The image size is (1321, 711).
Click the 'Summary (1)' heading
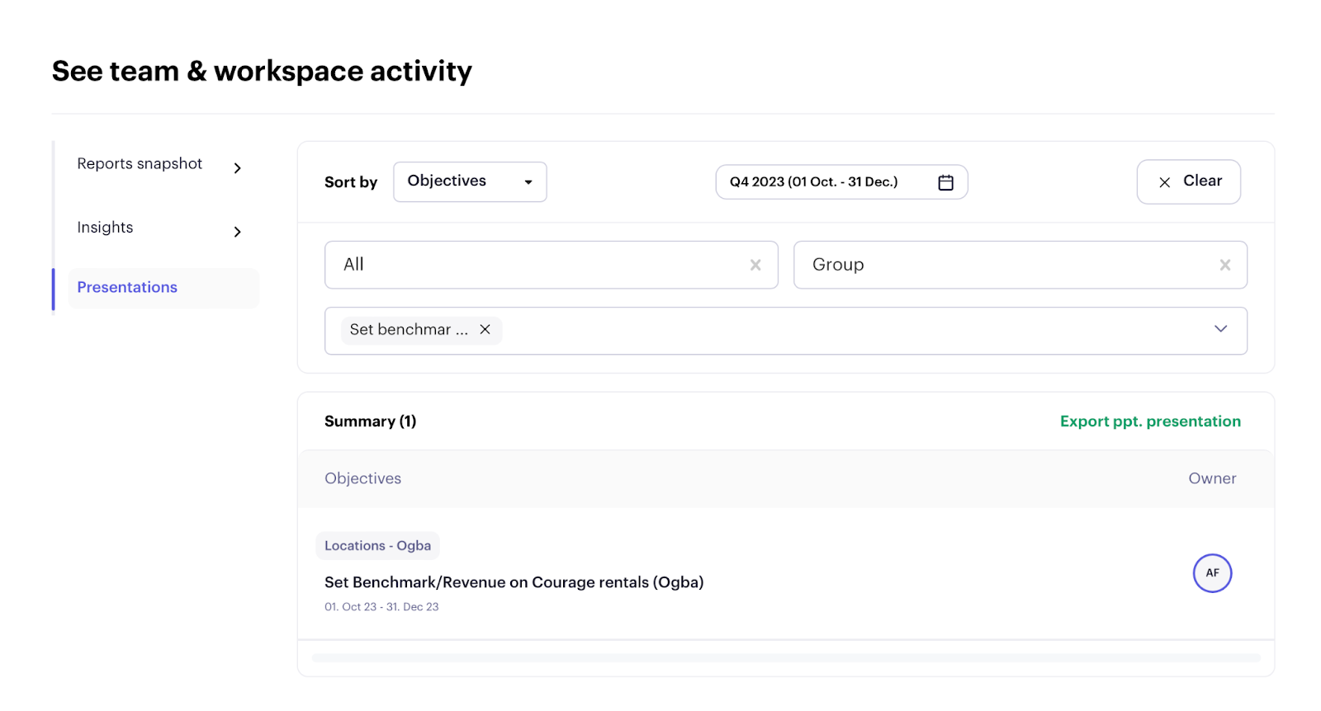point(370,421)
